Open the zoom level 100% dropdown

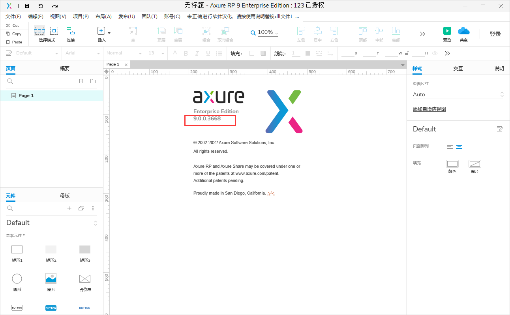276,33
